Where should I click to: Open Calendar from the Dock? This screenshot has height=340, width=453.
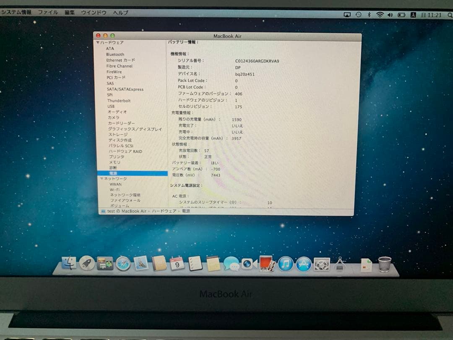click(176, 264)
